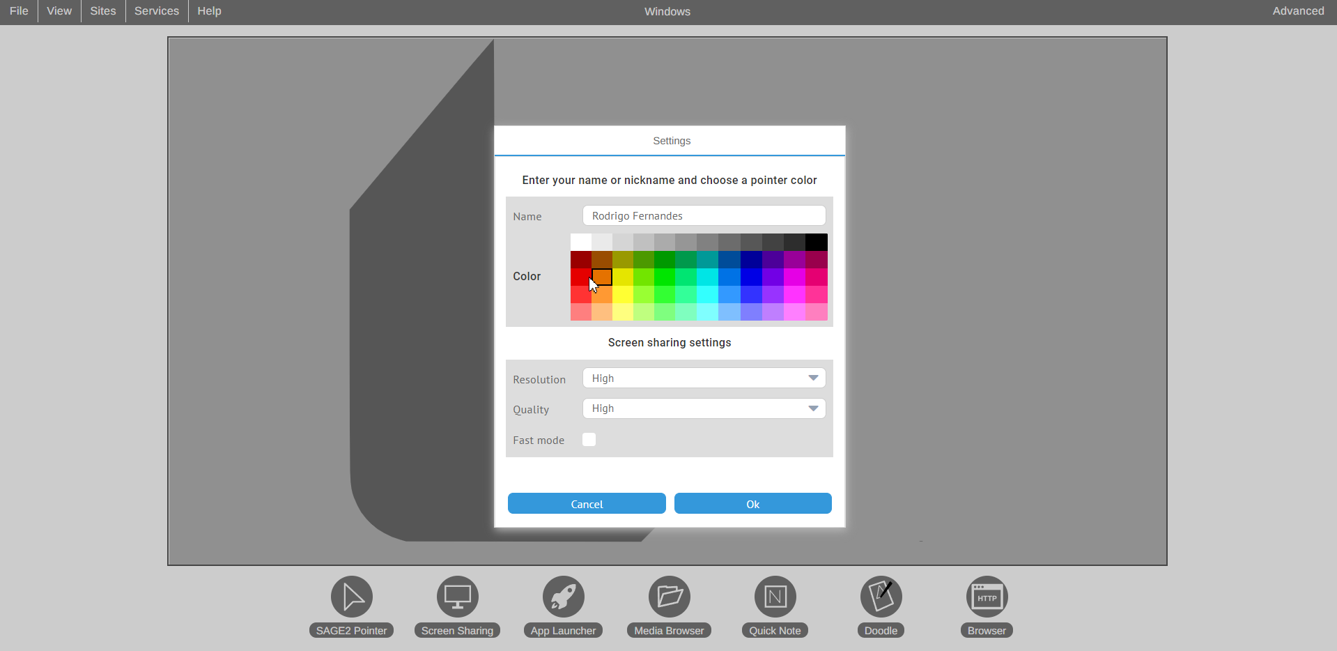
Task: Open the View menu
Action: coord(59,11)
